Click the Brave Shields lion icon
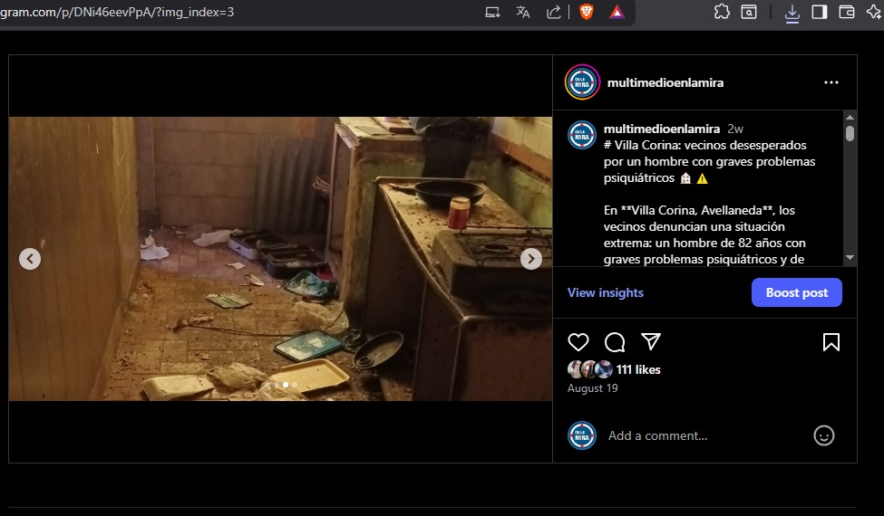The width and height of the screenshot is (884, 516). pyautogui.click(x=587, y=12)
